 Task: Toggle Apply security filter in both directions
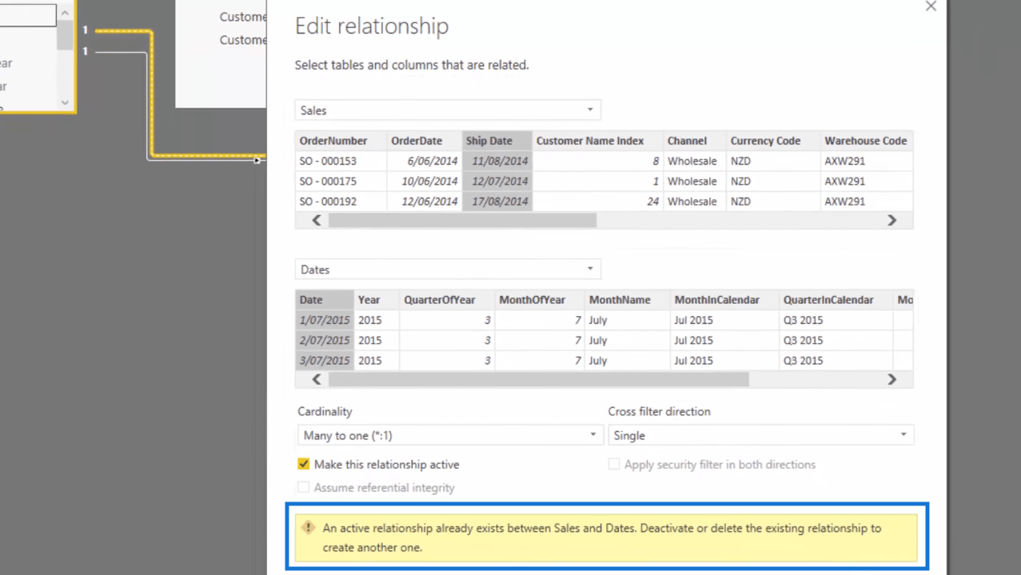(x=614, y=464)
